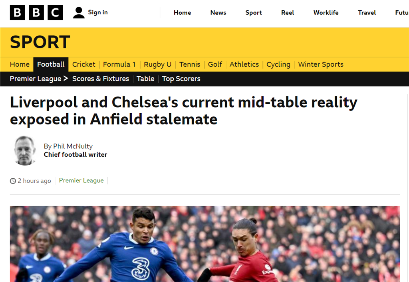Open News in top navigation

pyautogui.click(x=218, y=13)
